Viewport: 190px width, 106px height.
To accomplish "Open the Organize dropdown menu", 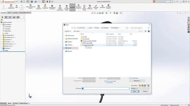I will click(68, 31).
